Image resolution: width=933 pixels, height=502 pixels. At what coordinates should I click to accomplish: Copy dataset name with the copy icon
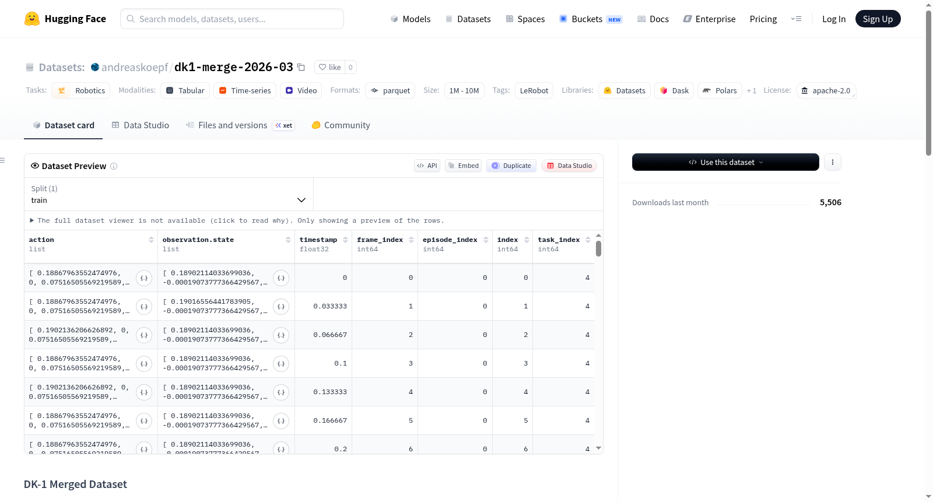(x=301, y=67)
